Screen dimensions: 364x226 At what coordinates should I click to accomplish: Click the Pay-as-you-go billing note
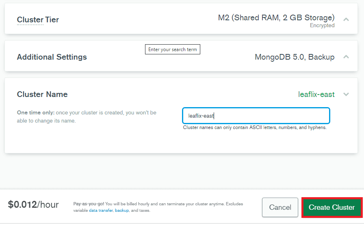coord(158,207)
